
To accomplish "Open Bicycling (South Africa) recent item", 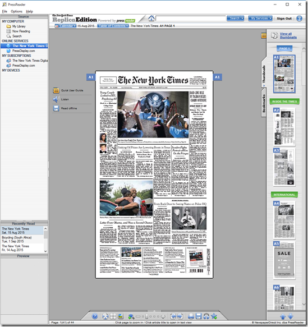I will click(x=22, y=240).
